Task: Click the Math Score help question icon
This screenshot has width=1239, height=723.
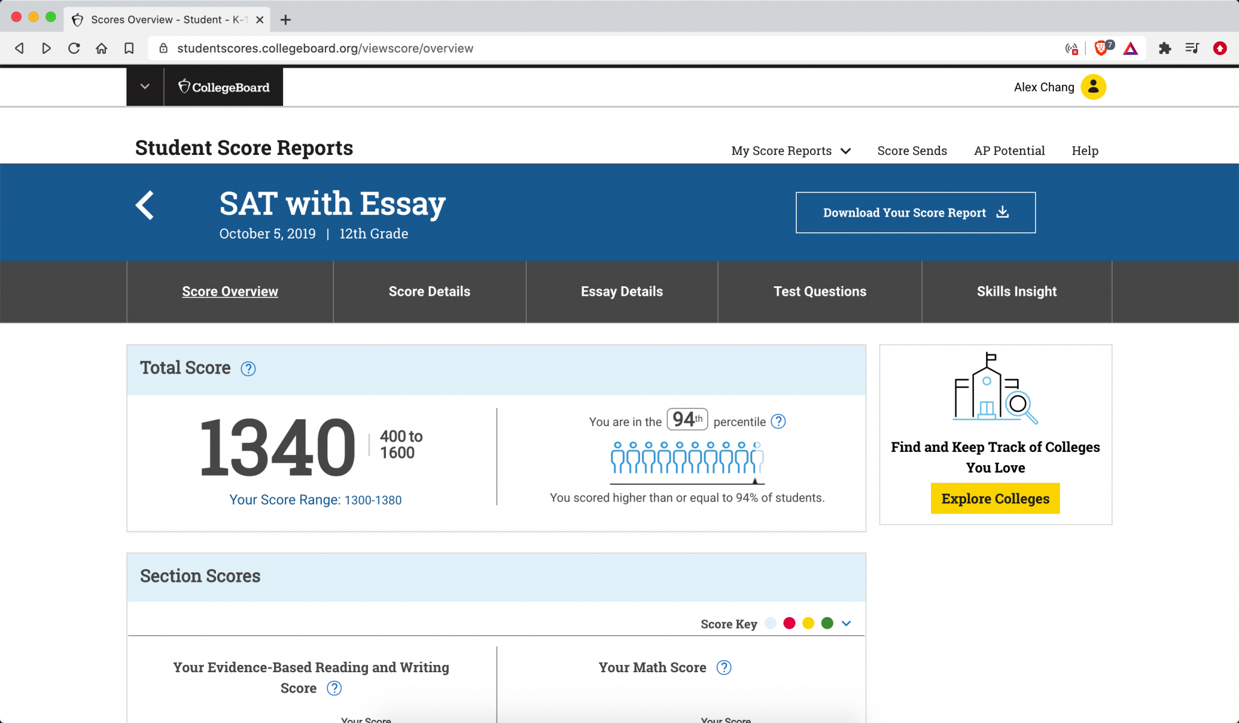Action: pyautogui.click(x=724, y=667)
